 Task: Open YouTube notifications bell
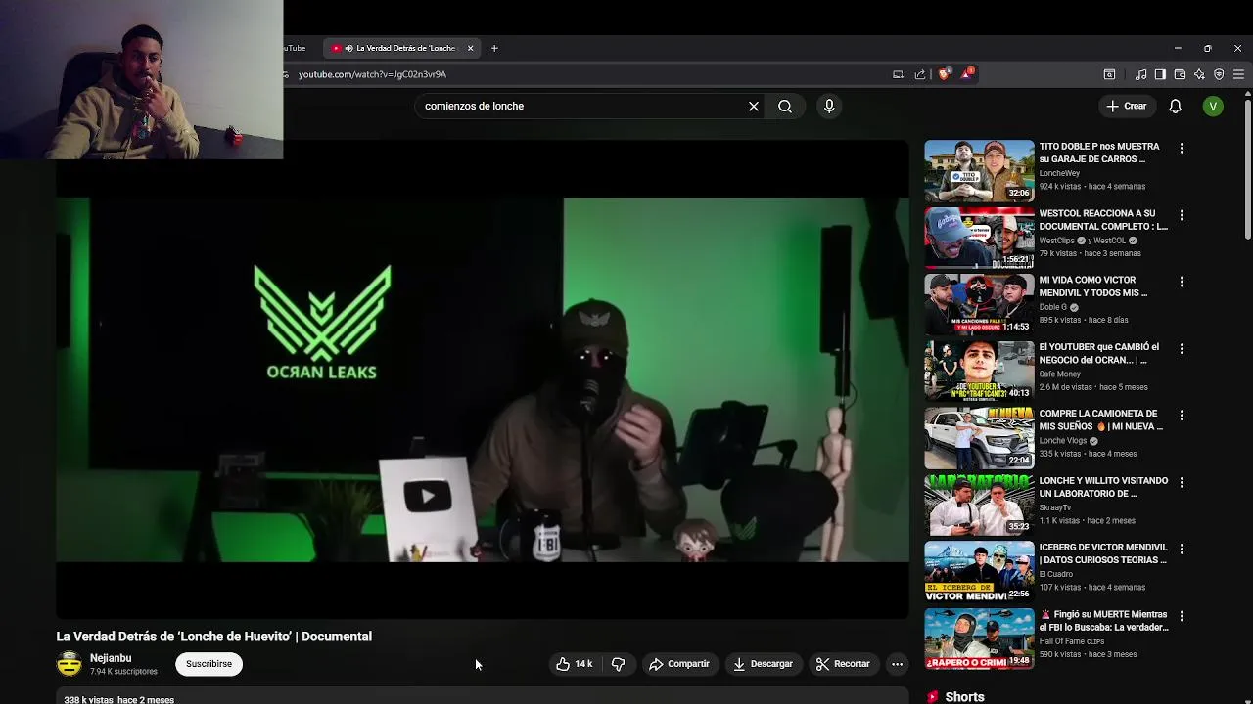[x=1175, y=106]
